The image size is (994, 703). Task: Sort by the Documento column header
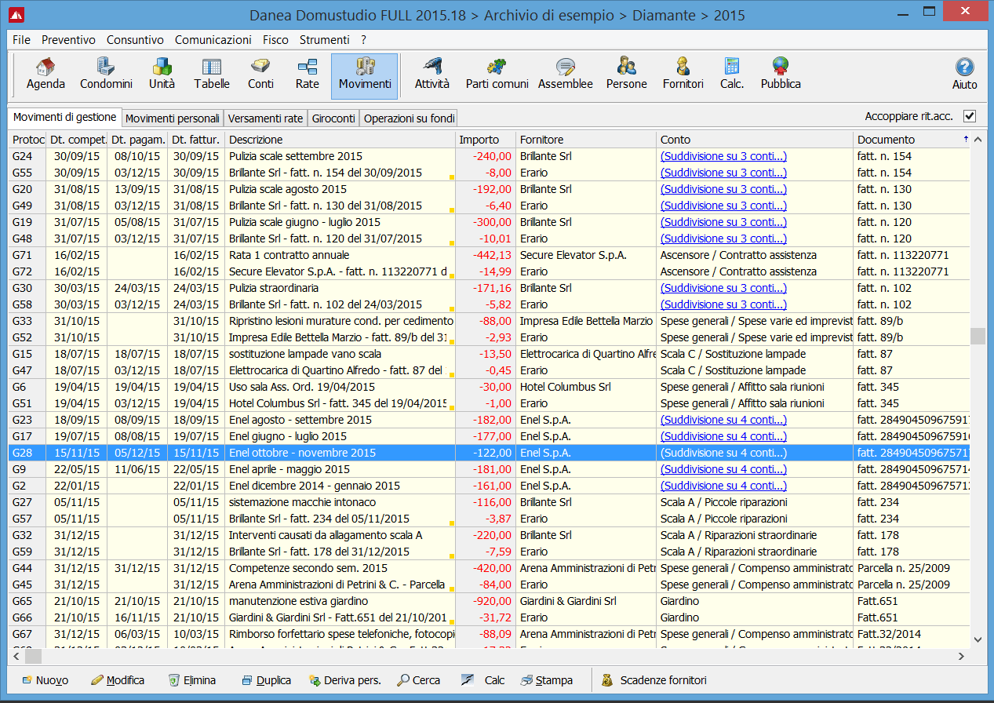click(912, 140)
